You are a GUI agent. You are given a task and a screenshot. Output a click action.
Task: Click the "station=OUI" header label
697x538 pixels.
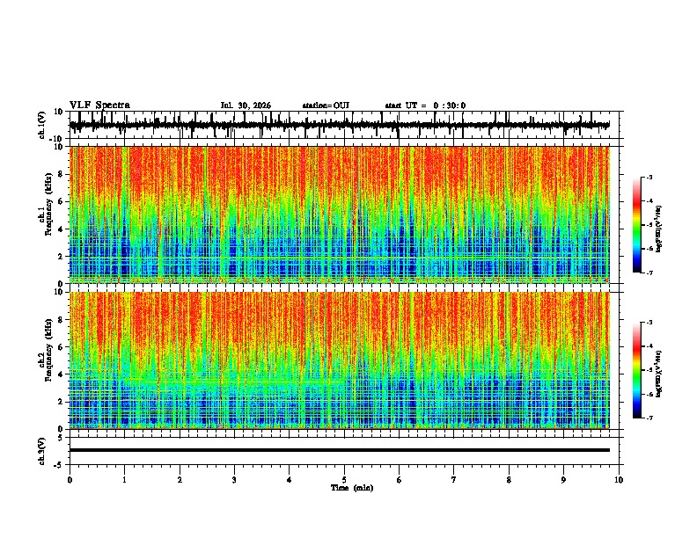pyautogui.click(x=326, y=105)
